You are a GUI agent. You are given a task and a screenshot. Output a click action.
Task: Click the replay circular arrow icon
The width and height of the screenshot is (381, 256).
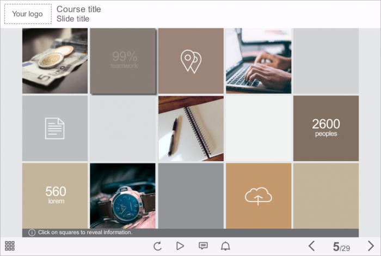[x=157, y=246]
